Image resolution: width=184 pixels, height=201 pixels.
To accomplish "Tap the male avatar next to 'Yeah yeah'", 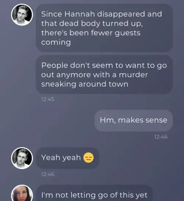I will click(22, 158).
